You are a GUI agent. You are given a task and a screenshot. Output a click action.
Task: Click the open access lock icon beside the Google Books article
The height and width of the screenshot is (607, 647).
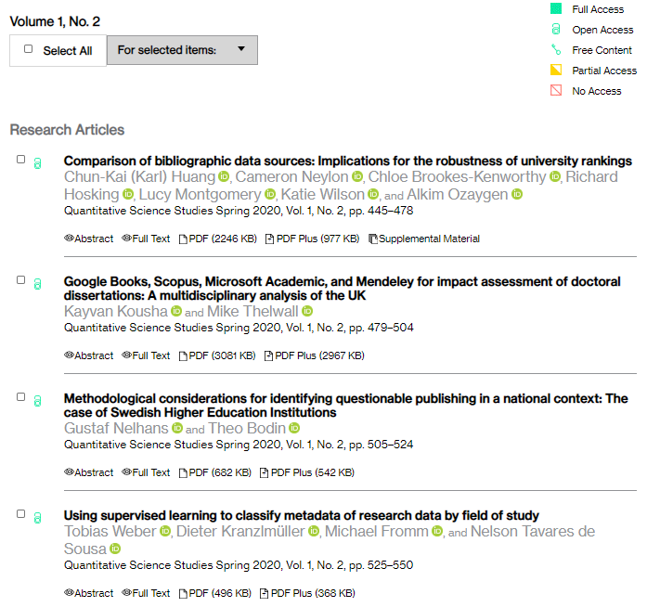tap(37, 284)
